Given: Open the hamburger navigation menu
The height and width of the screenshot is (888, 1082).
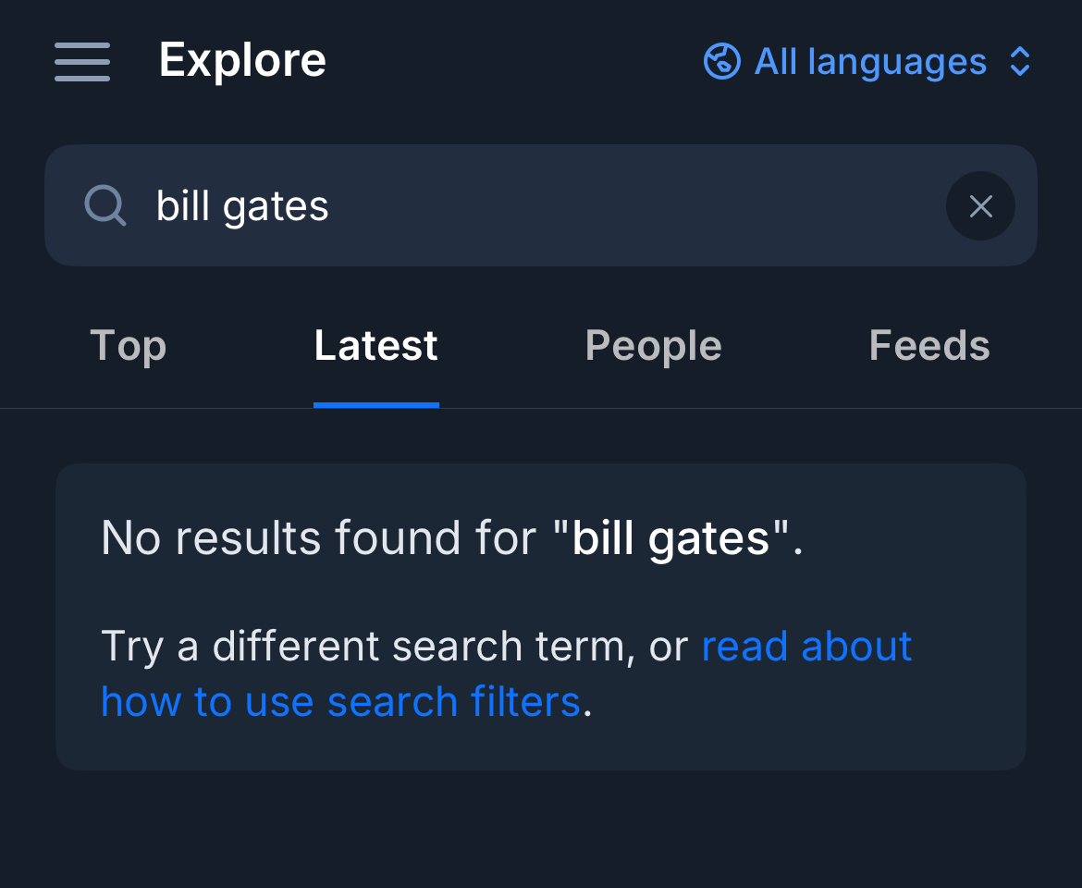Looking at the screenshot, I should pyautogui.click(x=82, y=62).
